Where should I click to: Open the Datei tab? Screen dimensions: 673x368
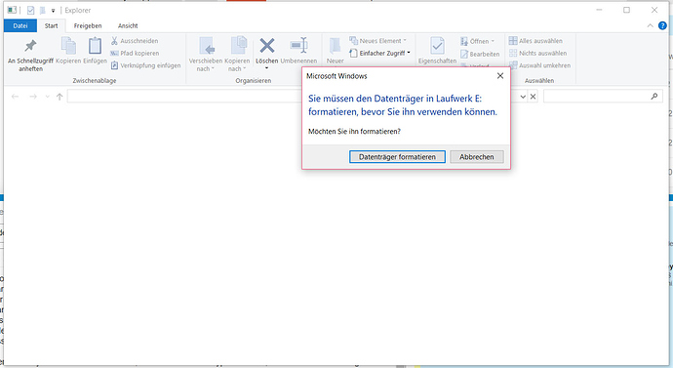[20, 25]
